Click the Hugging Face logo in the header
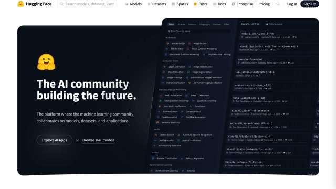Image resolution: width=336 pixels, height=189 pixels. pos(35,4)
